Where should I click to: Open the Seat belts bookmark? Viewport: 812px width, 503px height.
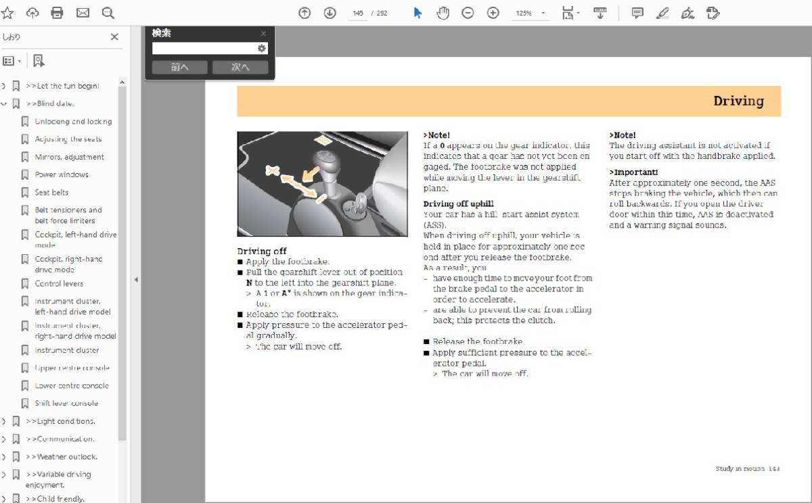point(51,192)
